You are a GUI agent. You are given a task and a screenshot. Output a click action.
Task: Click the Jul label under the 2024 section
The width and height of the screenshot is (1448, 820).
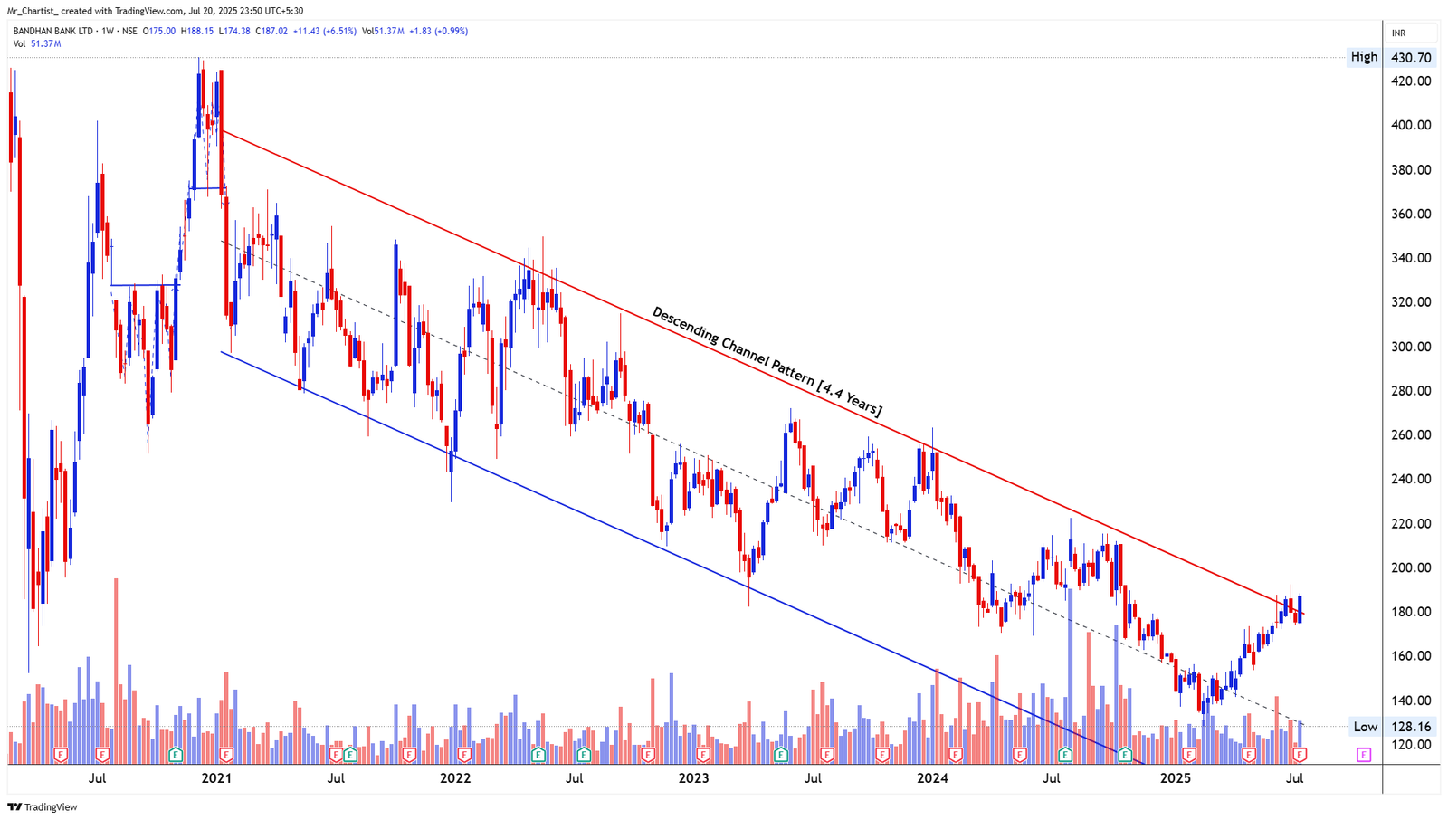coord(1053,777)
